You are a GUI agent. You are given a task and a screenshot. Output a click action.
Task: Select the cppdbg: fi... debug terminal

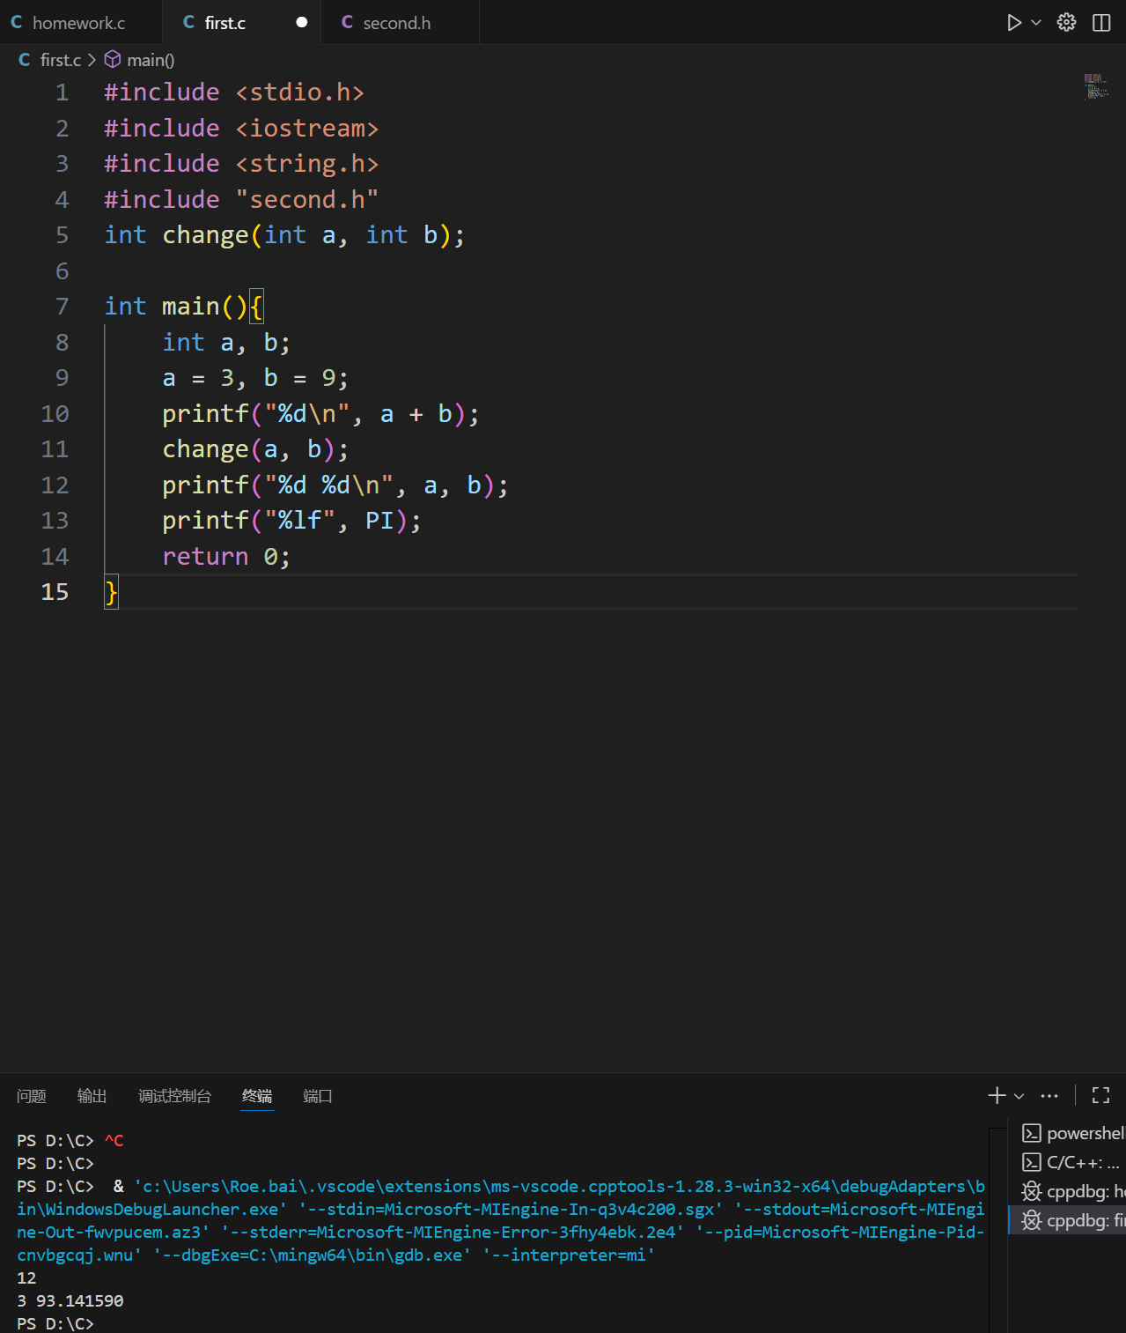(1067, 1220)
